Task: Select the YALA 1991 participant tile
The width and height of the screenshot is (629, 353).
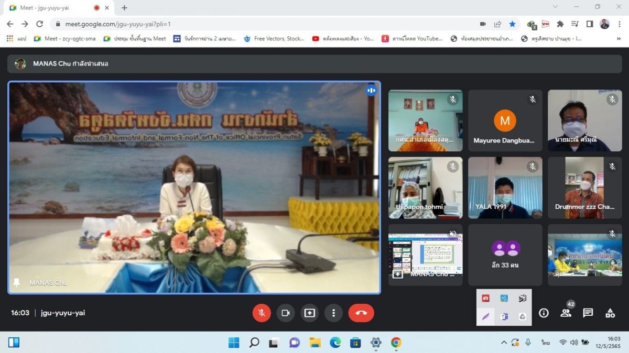Action: point(505,187)
